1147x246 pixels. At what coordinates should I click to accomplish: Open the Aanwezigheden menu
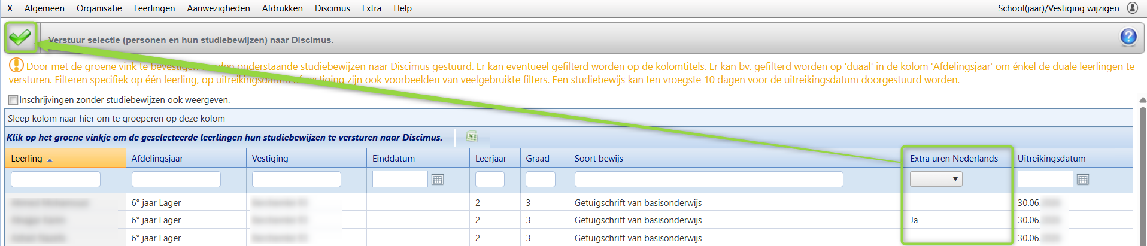219,8
